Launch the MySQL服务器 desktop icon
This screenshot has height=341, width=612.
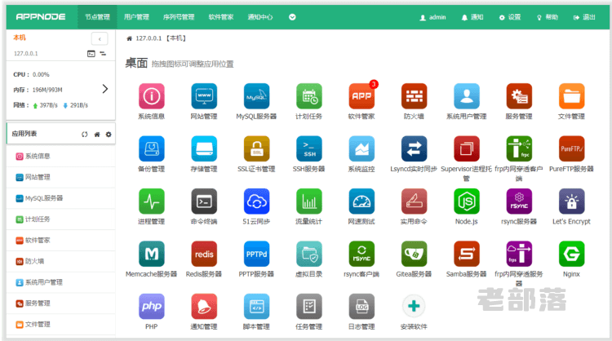point(256,96)
